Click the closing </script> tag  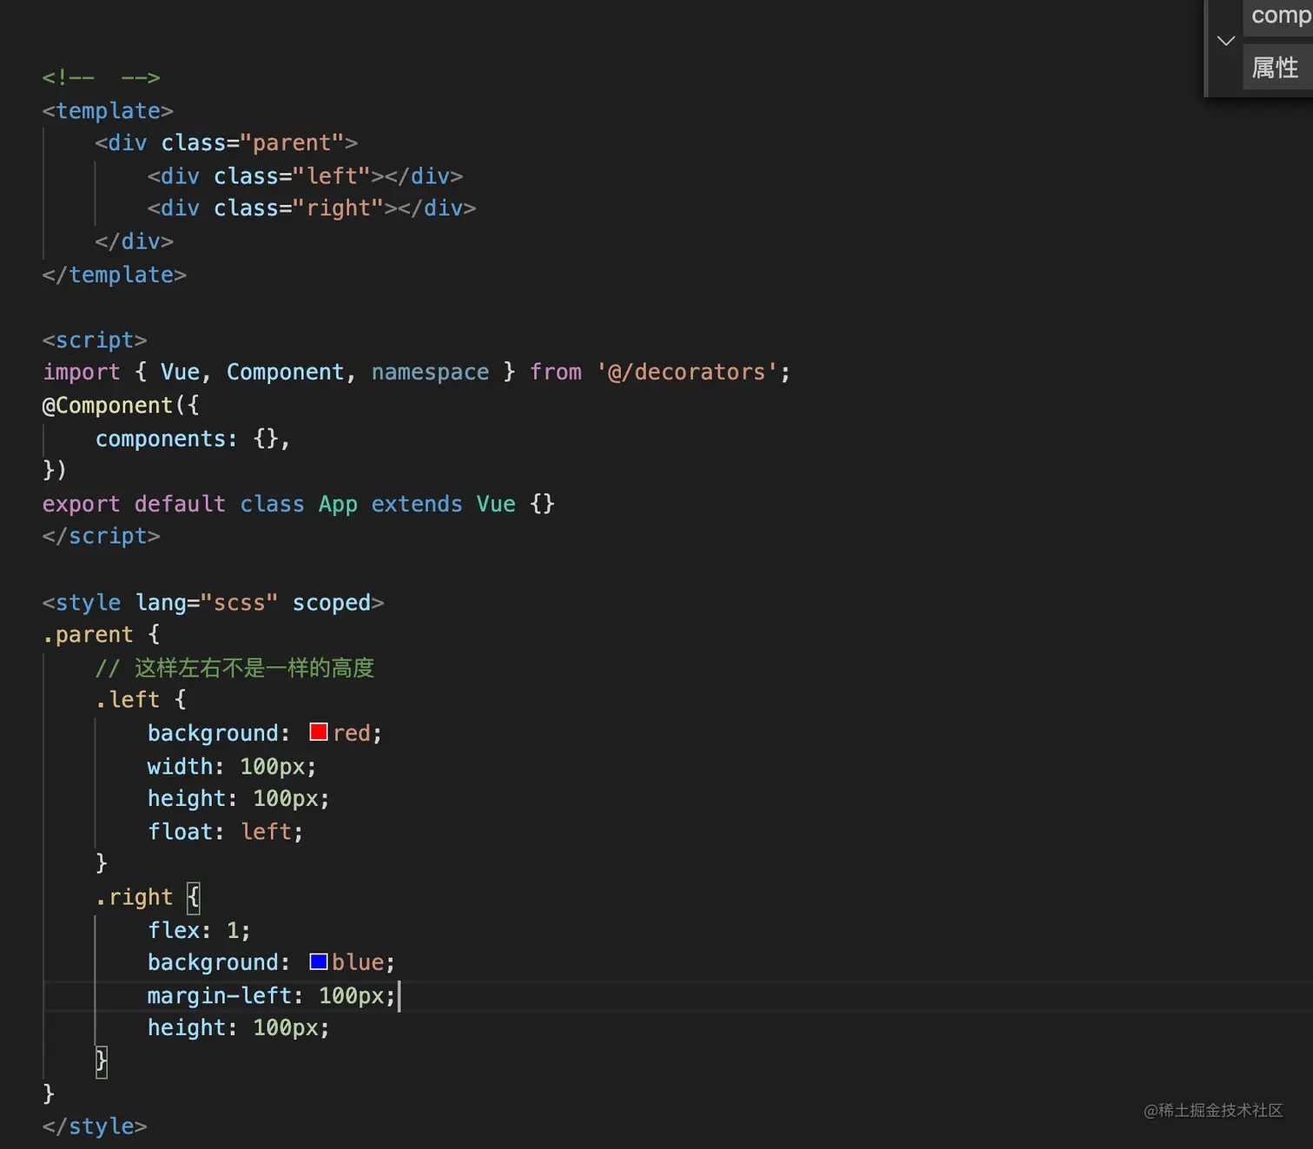(x=102, y=536)
